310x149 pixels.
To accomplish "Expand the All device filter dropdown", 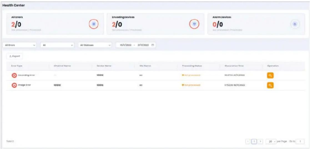I will pyautogui.click(x=57, y=45).
